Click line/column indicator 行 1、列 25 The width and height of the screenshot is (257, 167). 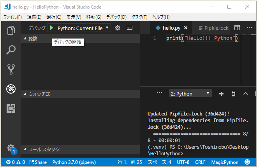[130, 162]
